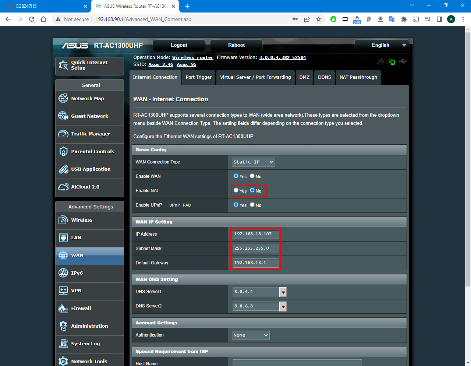This screenshot has height=366, width=471.
Task: Click the browser address bar URL
Action: pos(143,19)
